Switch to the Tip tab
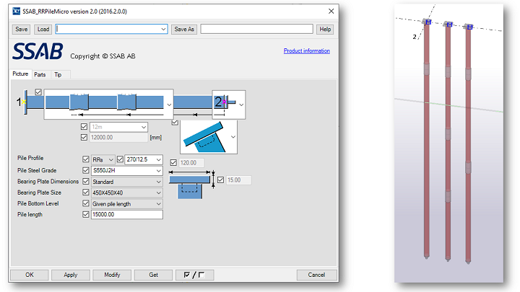Viewport: 520px width, 292px height. pyautogui.click(x=58, y=74)
